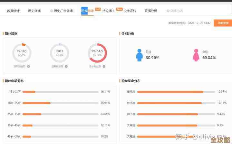This screenshot has height=146, width=232.
Task: Click the 9.43% constellation value
Action: tap(221, 114)
